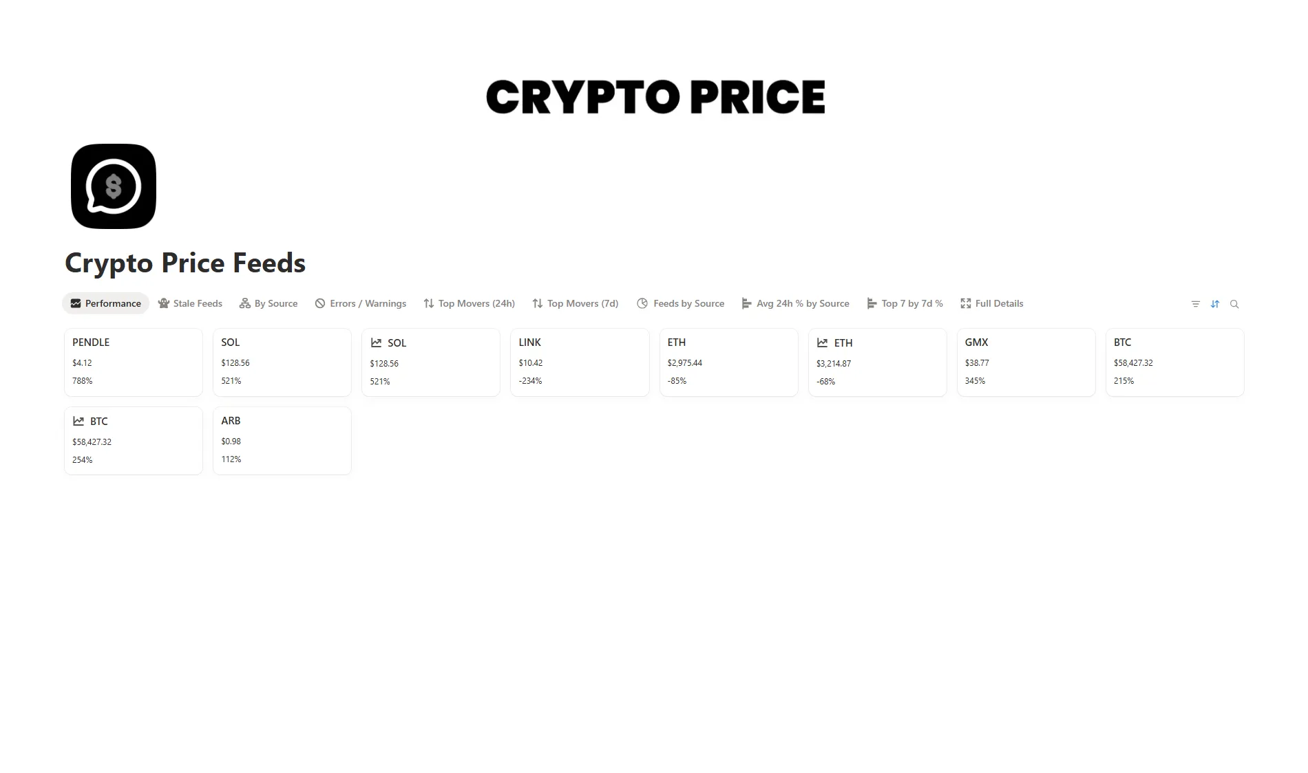Click the Top Movers (24h) arrows icon
The height and width of the screenshot is (773, 1308).
[428, 303]
